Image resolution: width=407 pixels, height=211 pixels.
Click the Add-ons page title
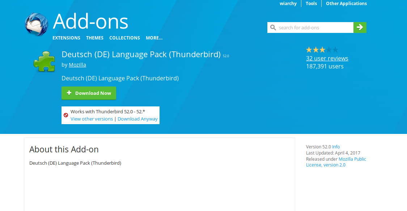click(x=90, y=21)
